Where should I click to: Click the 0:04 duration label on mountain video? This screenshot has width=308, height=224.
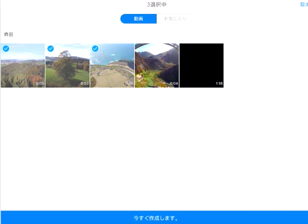click(174, 83)
